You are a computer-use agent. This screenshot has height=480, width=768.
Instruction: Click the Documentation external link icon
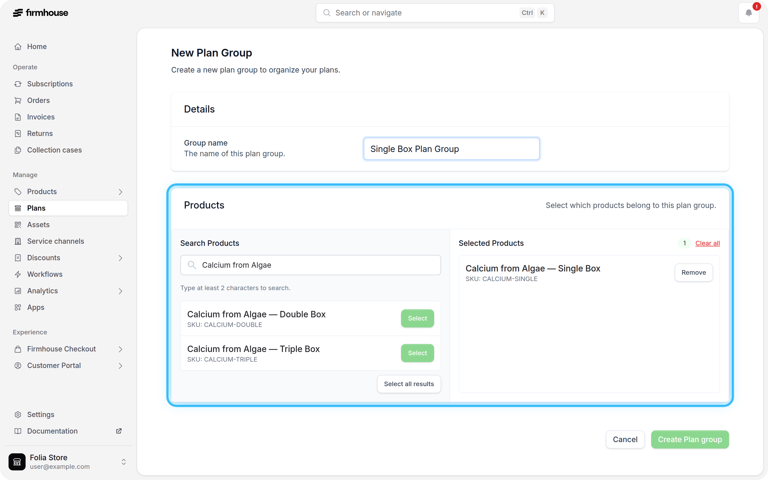click(x=119, y=431)
